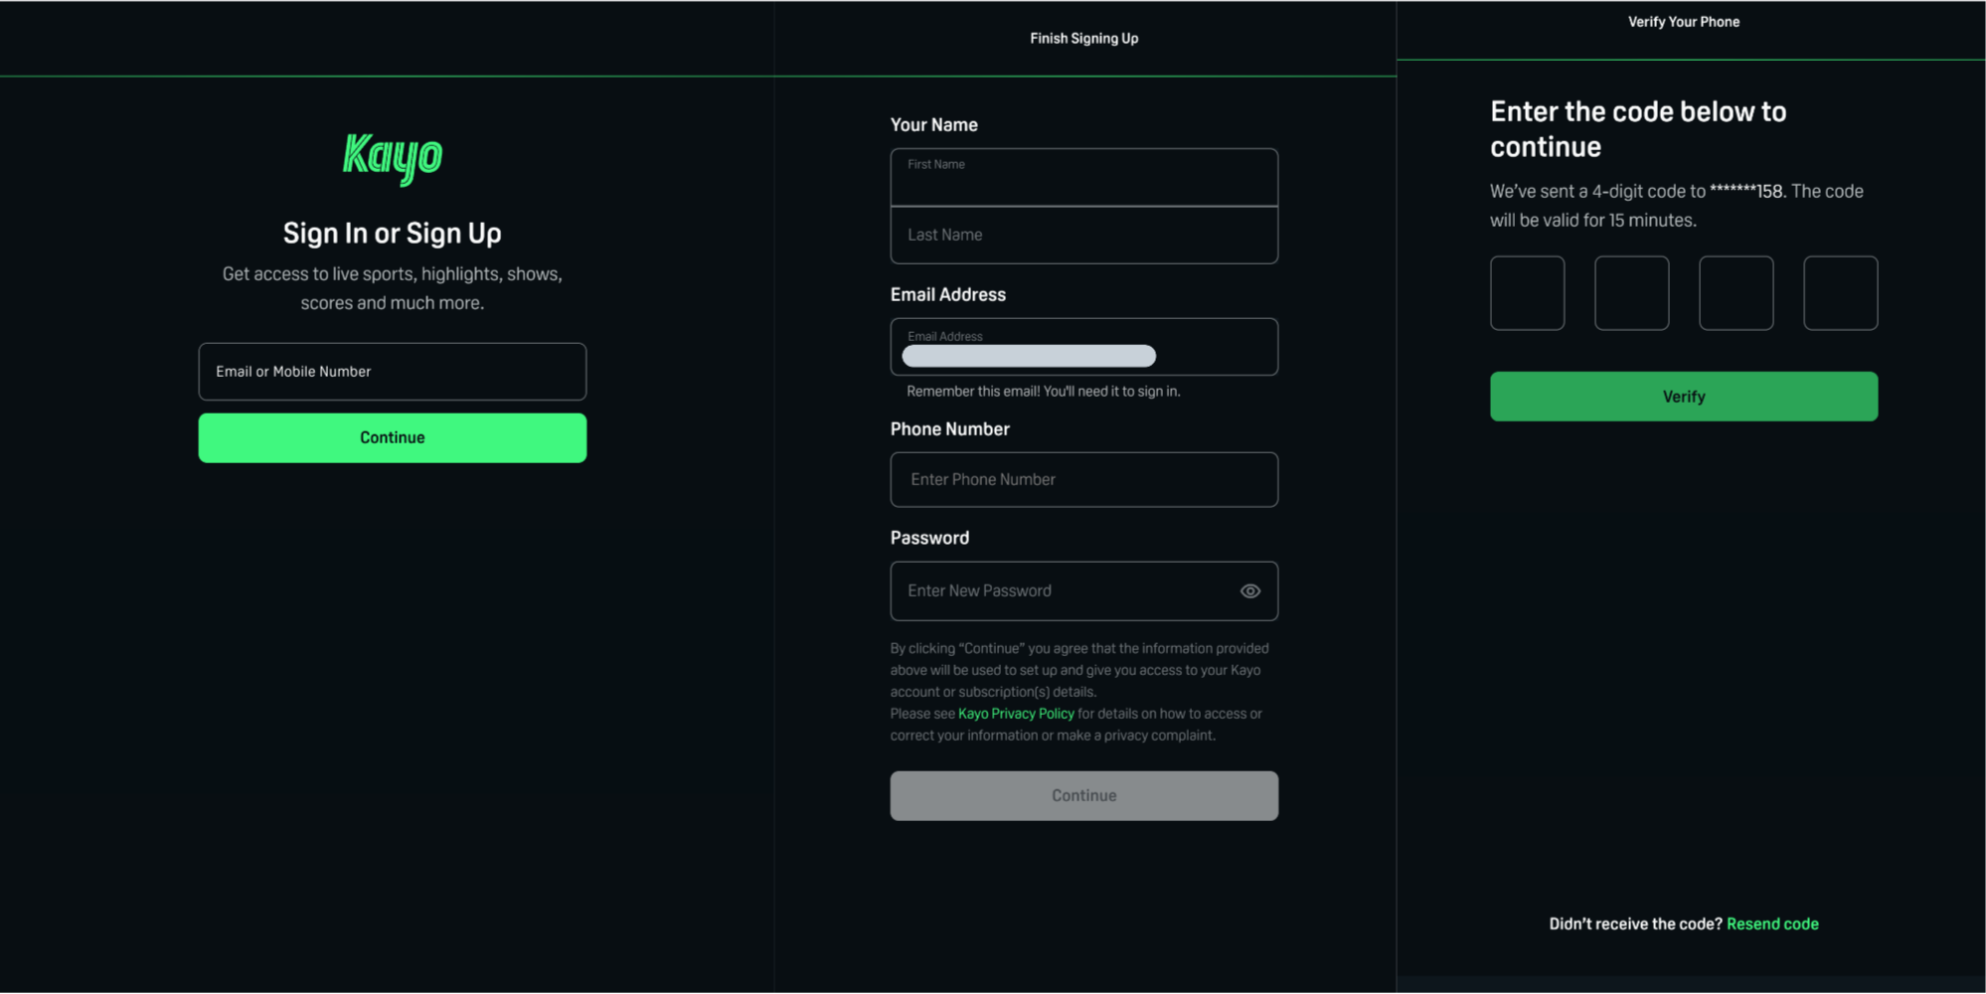The width and height of the screenshot is (1986, 994).
Task: Toggle password visibility eye icon
Action: (1250, 591)
